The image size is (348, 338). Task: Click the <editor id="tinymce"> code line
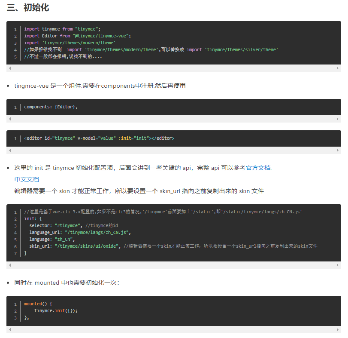click(x=99, y=138)
